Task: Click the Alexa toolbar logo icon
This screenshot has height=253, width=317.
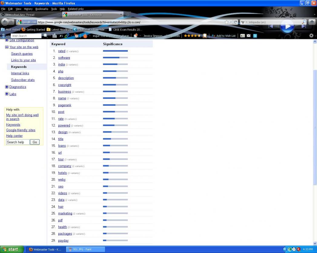Action: coord(3,36)
